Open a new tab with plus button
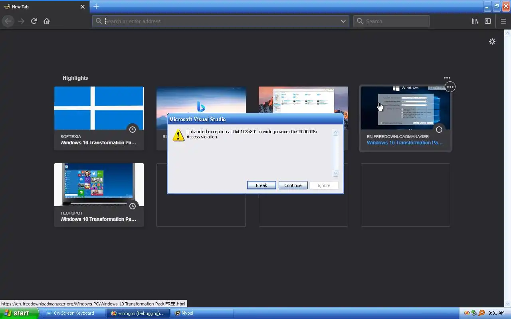 tap(96, 6)
